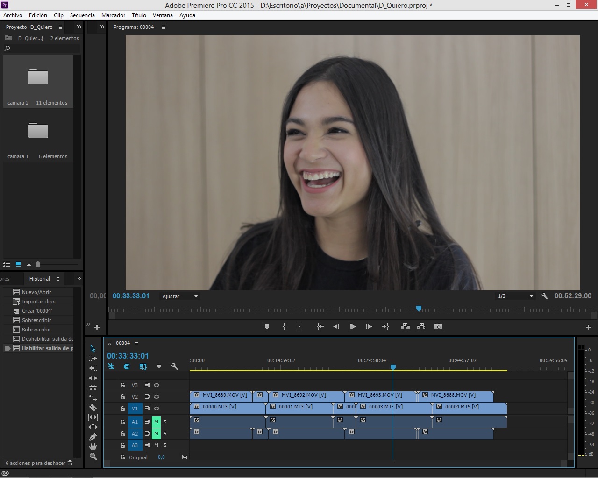The height and width of the screenshot is (478, 598).
Task: Select the Slip tool
Action: point(93,417)
